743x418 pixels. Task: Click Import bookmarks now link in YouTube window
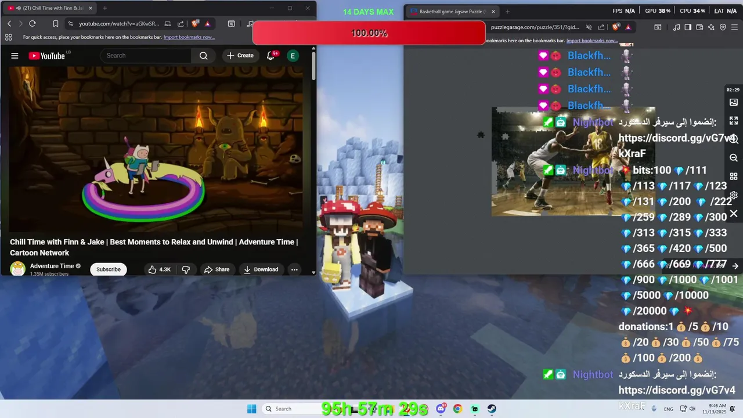[x=189, y=37]
